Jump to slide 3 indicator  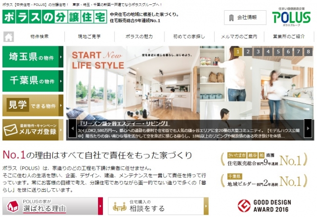click(x=258, y=52)
